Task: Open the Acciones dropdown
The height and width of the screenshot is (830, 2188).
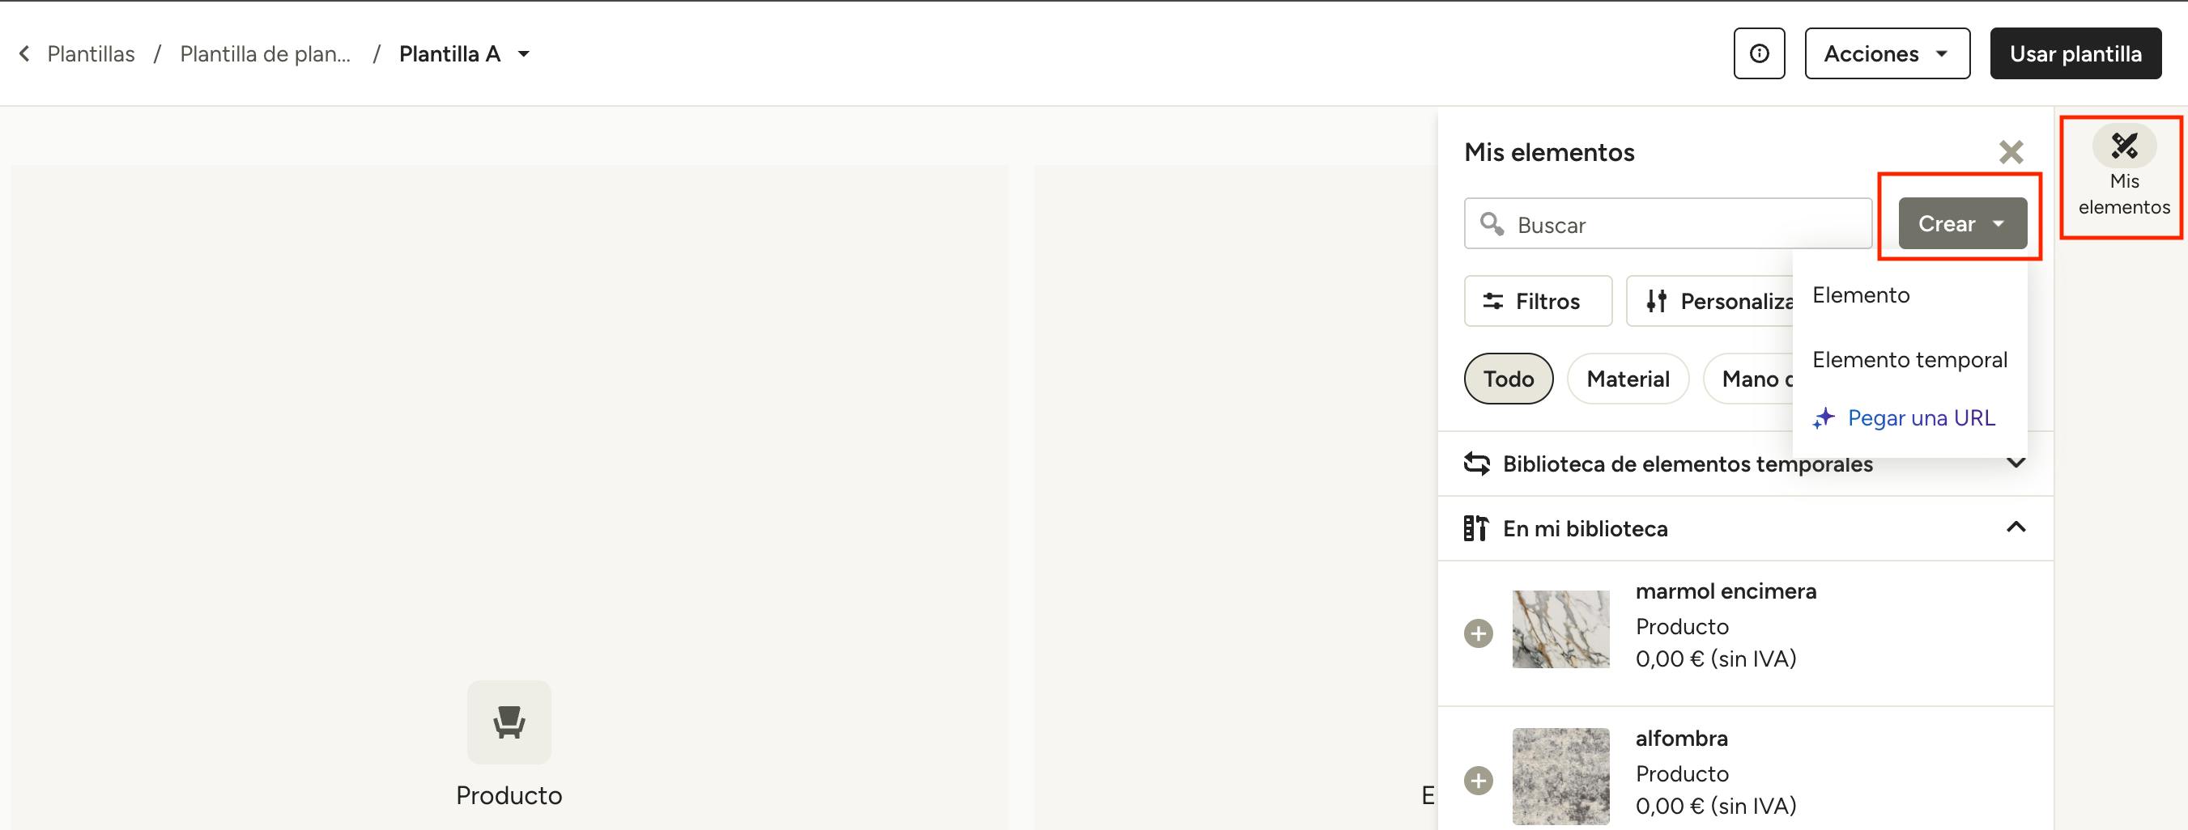Action: point(1888,53)
